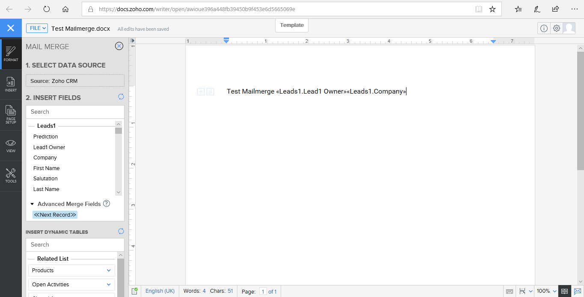Insert the Salutation merge field

(x=45, y=179)
